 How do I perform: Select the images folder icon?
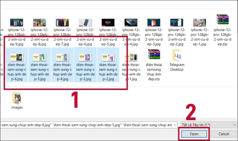17,98
